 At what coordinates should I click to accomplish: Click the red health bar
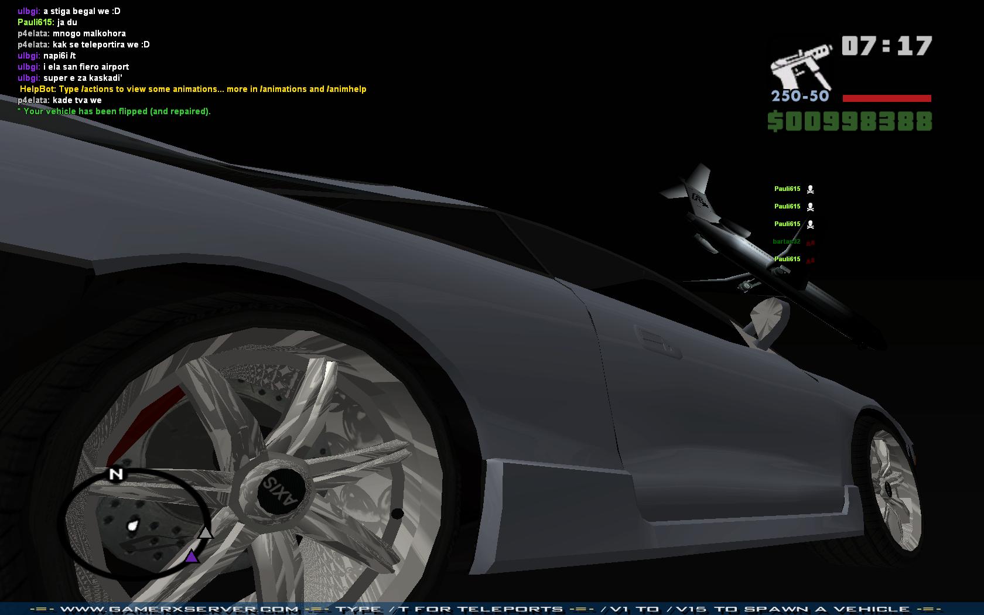pos(887,98)
